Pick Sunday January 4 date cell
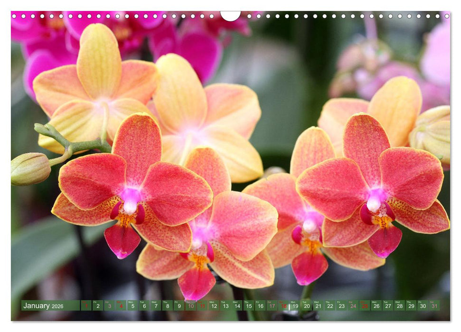The image size is (461, 332). pos(121,306)
